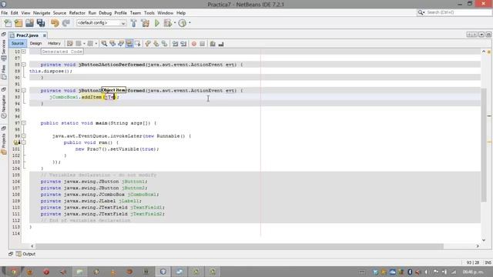
Task: Open the History view button
Action: [x=54, y=43]
